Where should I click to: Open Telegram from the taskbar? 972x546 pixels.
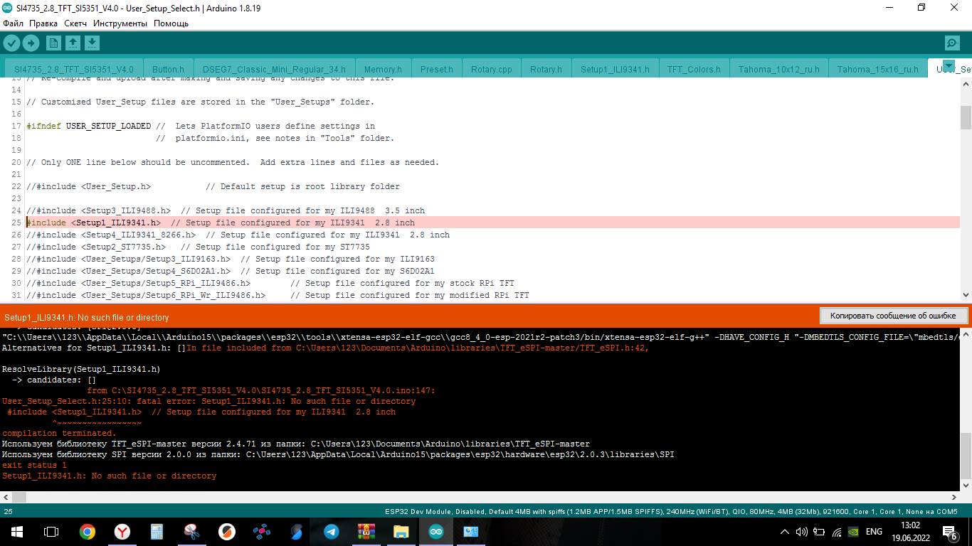[x=332, y=531]
